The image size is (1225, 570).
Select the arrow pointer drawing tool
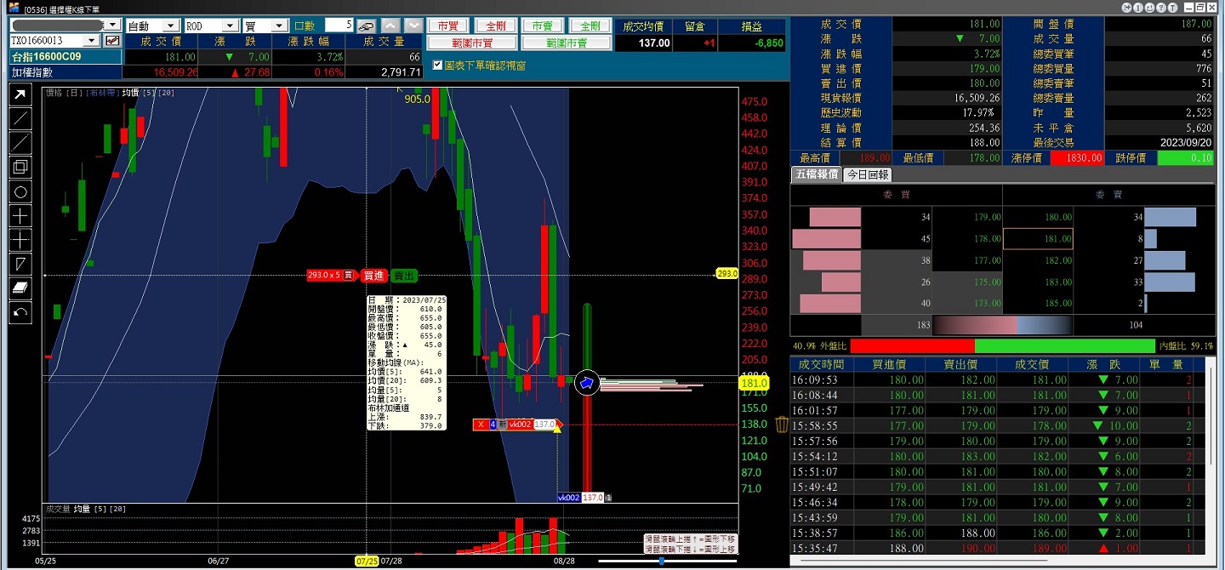tap(20, 94)
